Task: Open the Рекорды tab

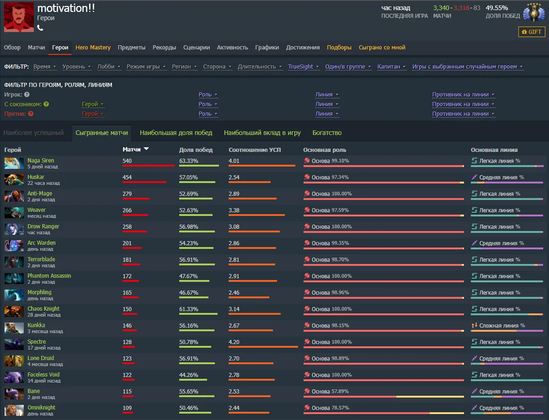Action: pos(165,48)
